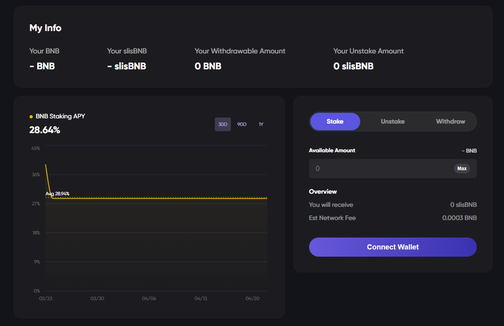504x326 pixels.
Task: Switch chart to 90D range
Action: 242,124
